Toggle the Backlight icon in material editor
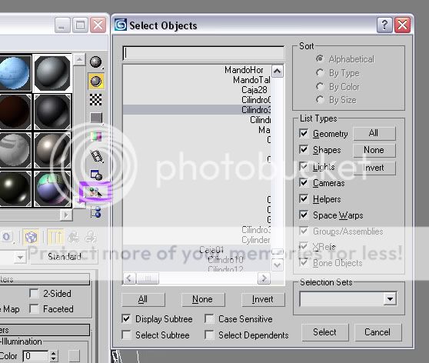This screenshot has height=363, width=429. pyautogui.click(x=96, y=82)
